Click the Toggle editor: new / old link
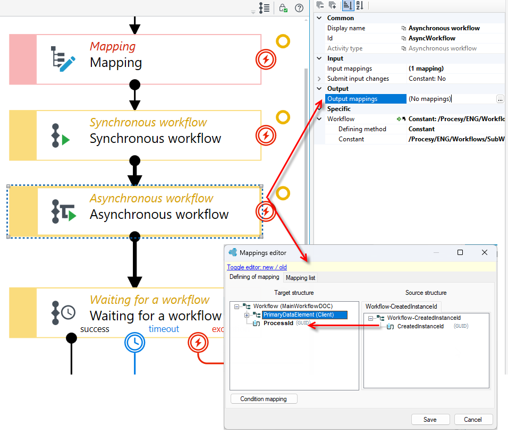 click(257, 267)
